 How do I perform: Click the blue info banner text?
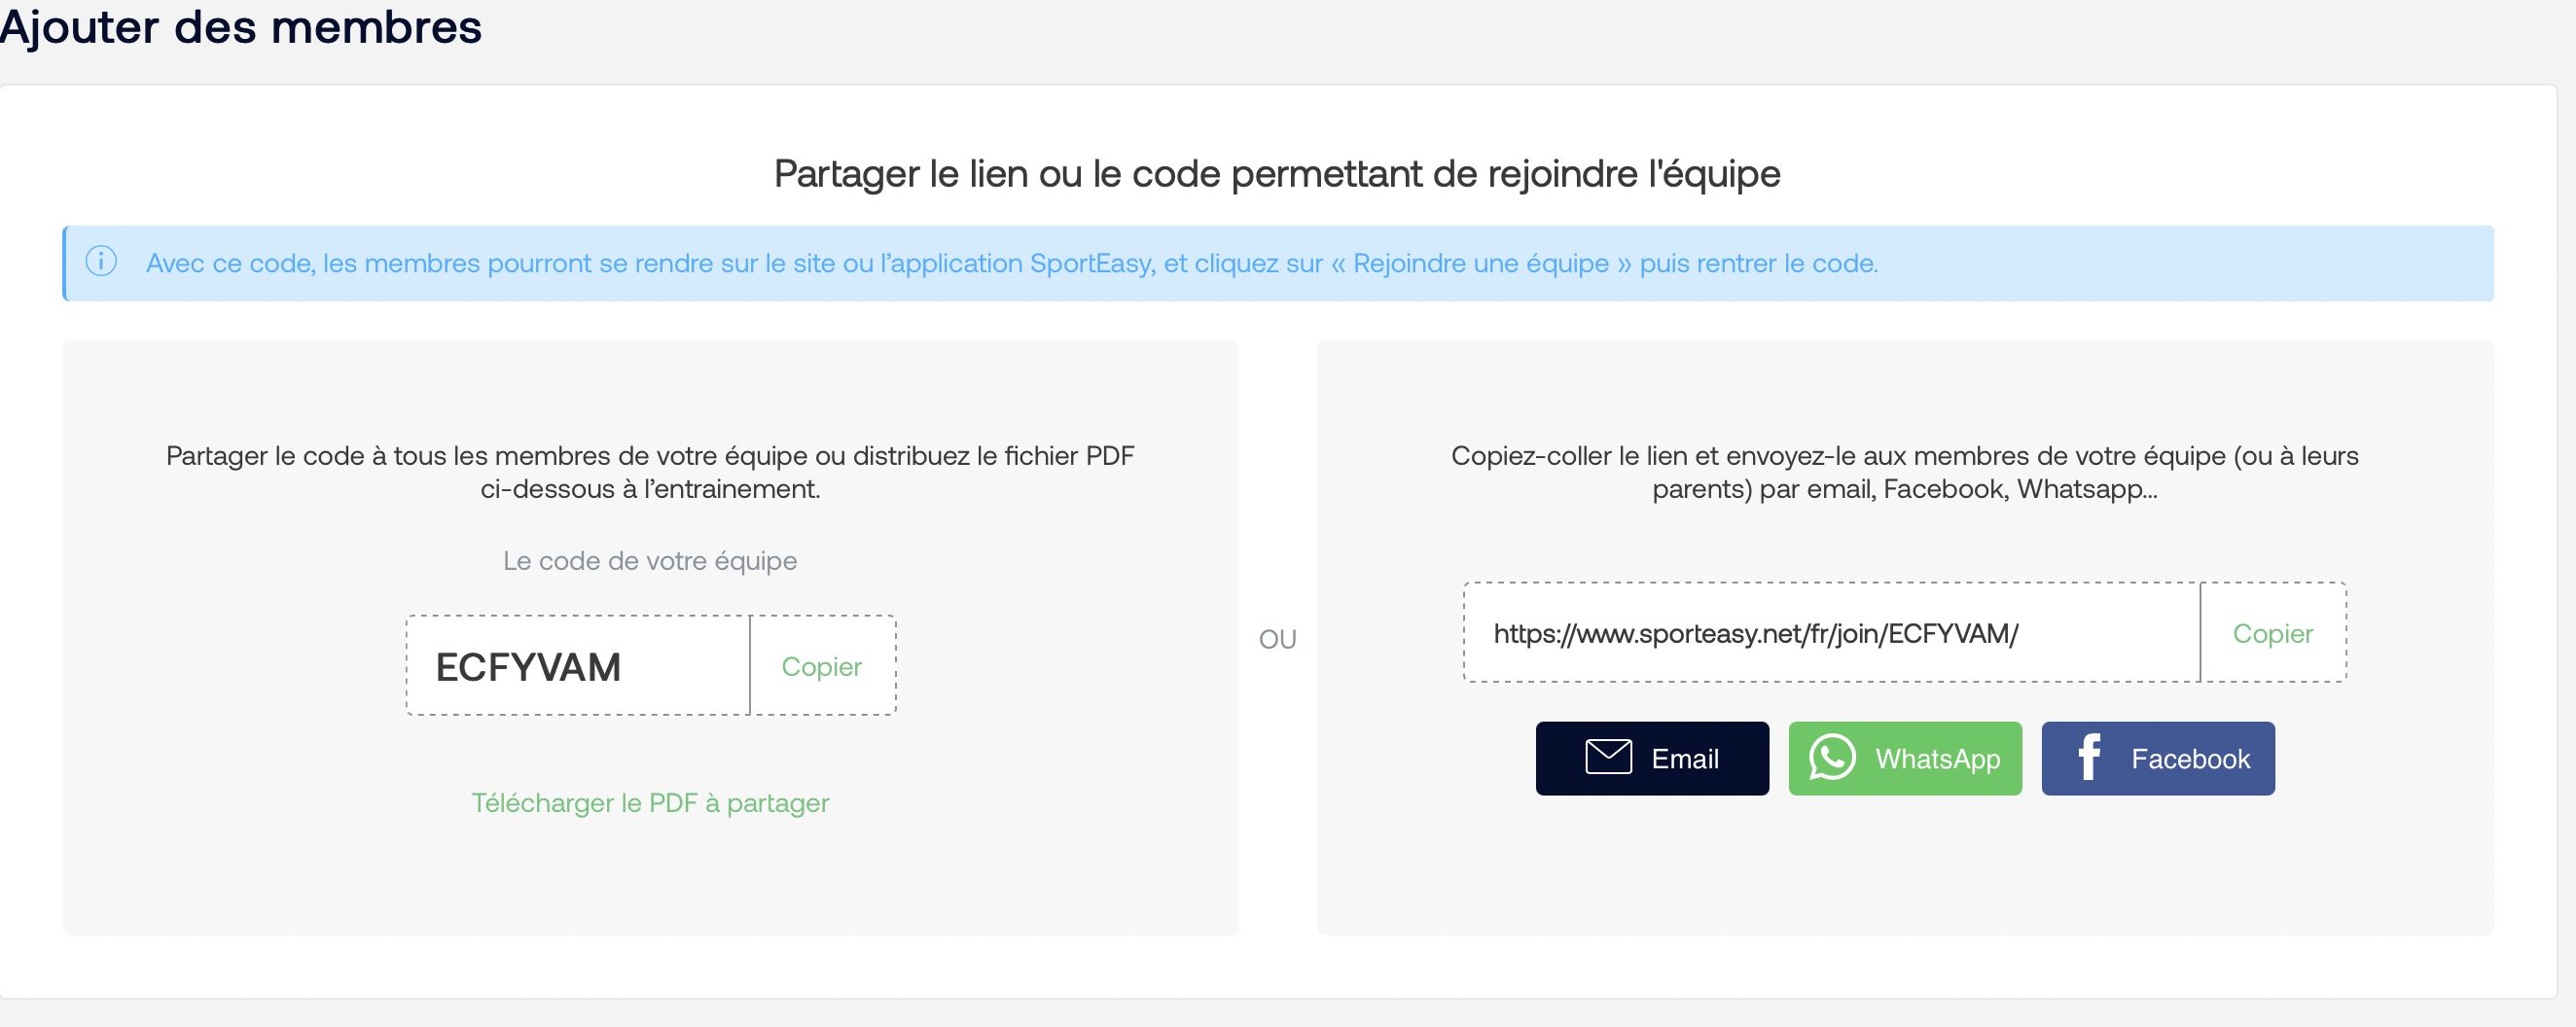click(x=1012, y=263)
